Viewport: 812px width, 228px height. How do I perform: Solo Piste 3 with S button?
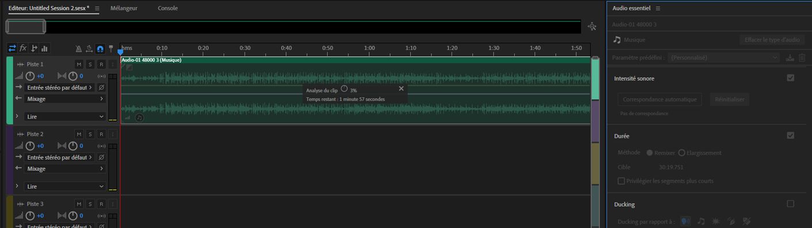pos(90,204)
